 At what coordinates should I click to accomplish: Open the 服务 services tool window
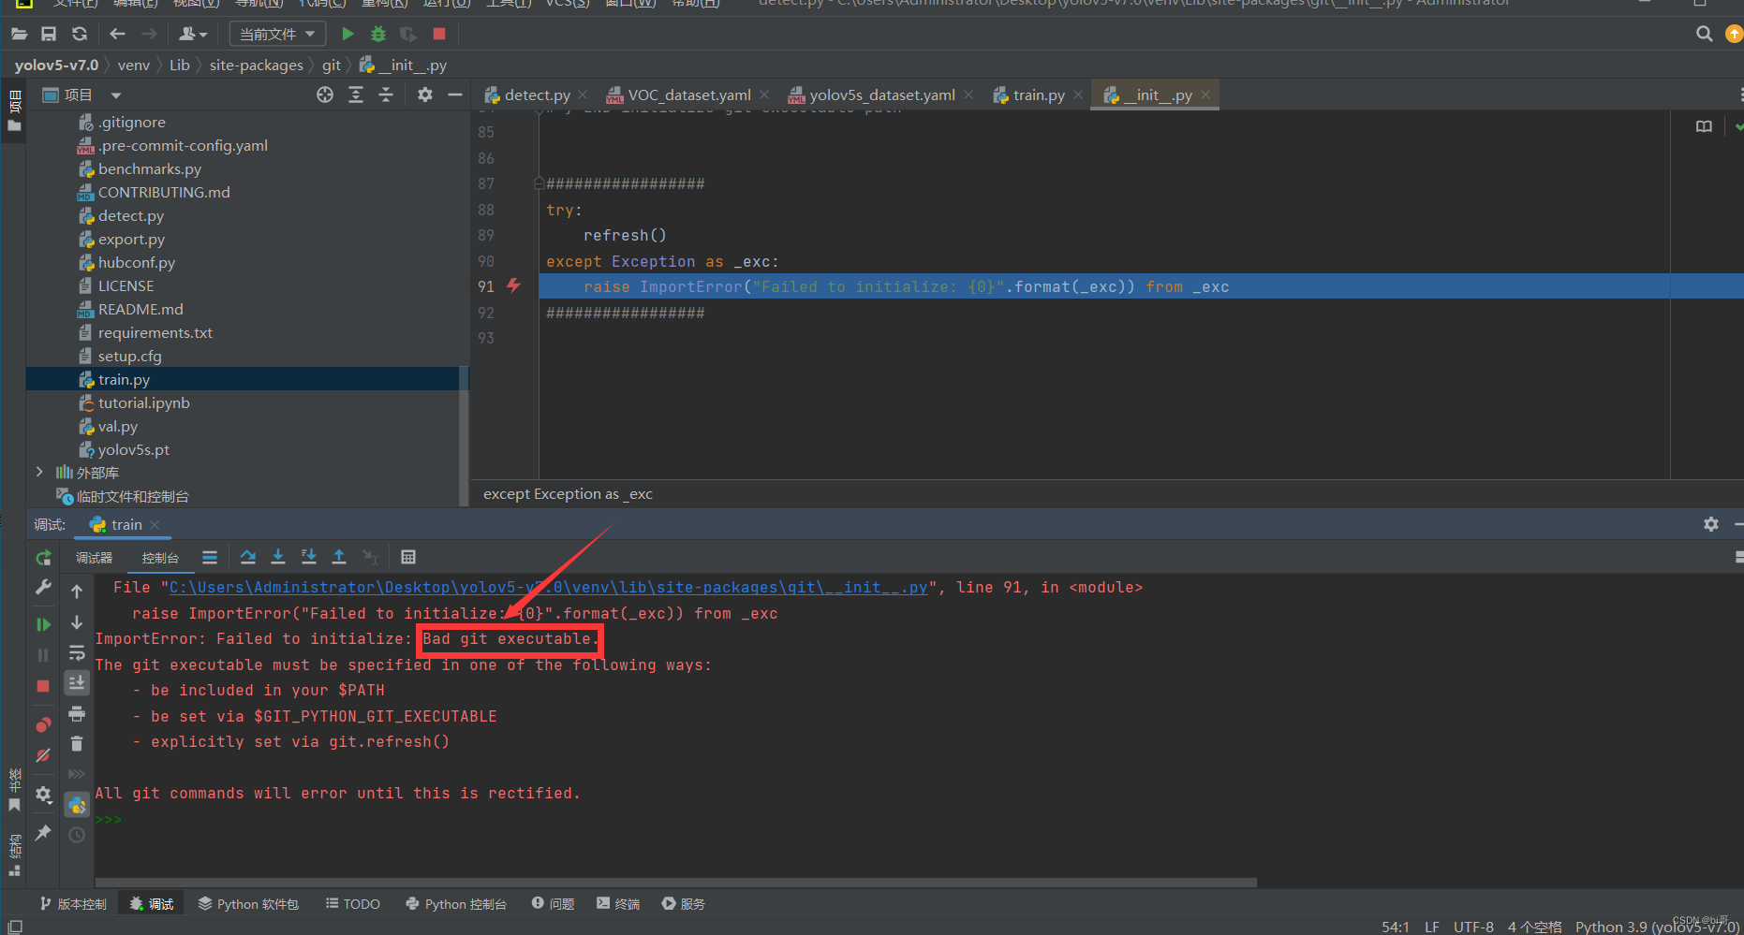coord(684,904)
